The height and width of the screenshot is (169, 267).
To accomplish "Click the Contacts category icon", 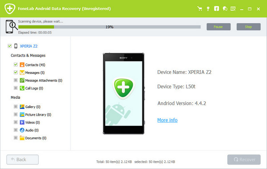I will [x=22, y=64].
